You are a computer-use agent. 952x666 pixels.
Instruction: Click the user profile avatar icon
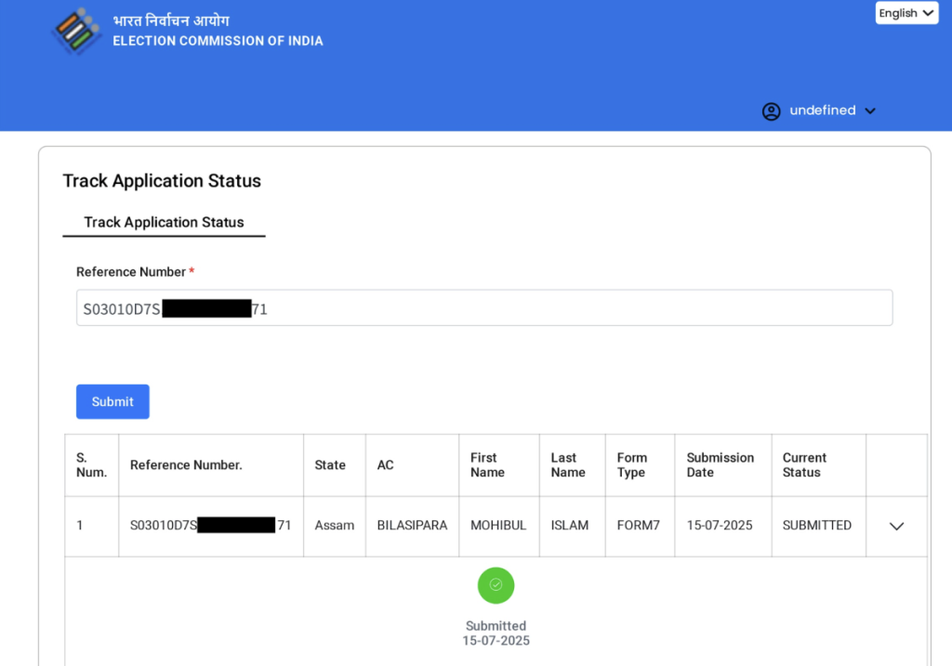(771, 111)
